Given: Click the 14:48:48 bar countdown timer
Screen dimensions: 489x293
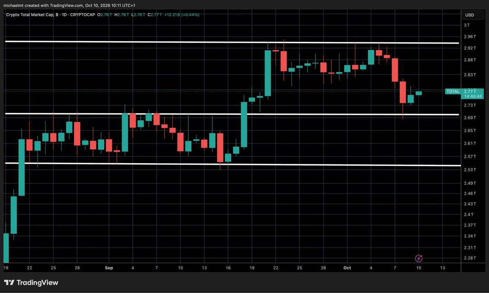Looking at the screenshot, I should (473, 96).
